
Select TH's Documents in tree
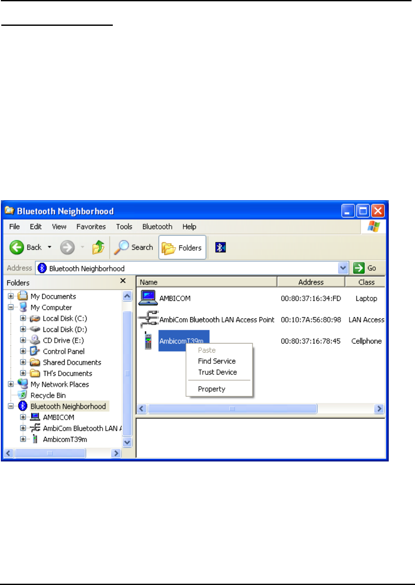(67, 373)
